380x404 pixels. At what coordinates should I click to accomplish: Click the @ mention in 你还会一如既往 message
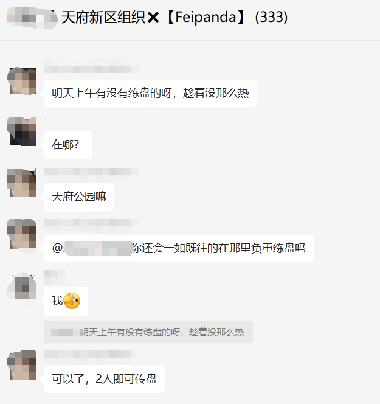tap(92, 248)
